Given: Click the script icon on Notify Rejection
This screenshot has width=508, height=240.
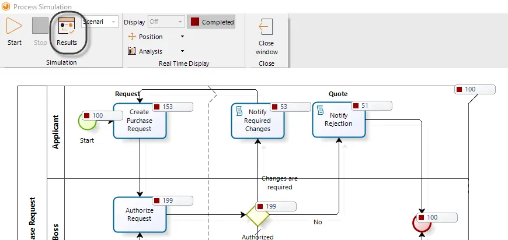Looking at the screenshot, I should pyautogui.click(x=321, y=110).
